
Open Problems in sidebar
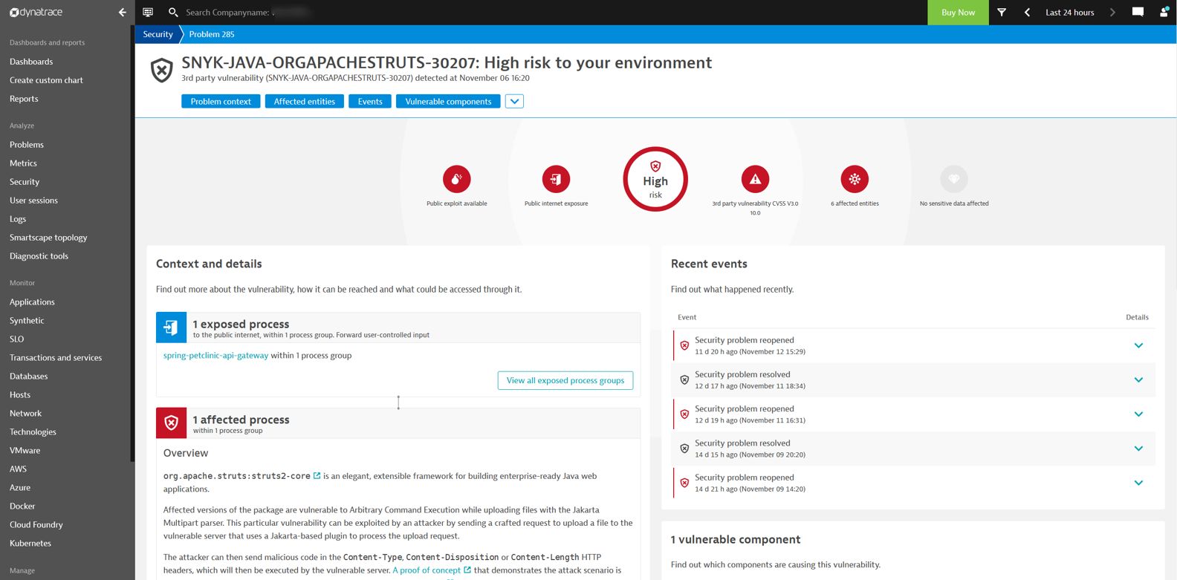click(x=27, y=145)
